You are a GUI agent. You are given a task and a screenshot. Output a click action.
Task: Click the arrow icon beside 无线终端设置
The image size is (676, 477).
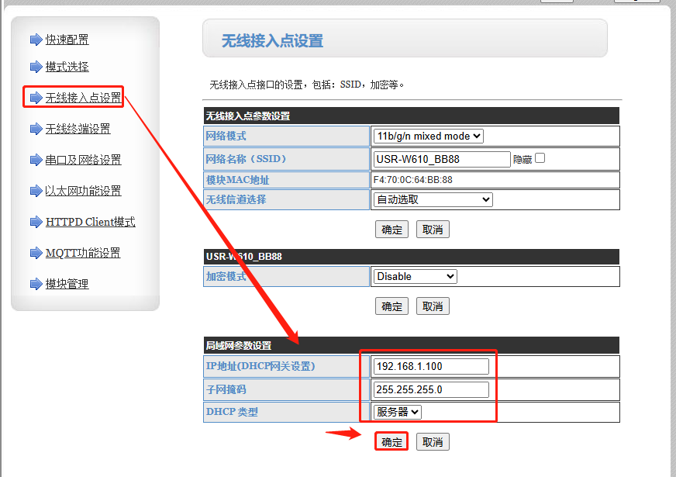pyautogui.click(x=36, y=129)
